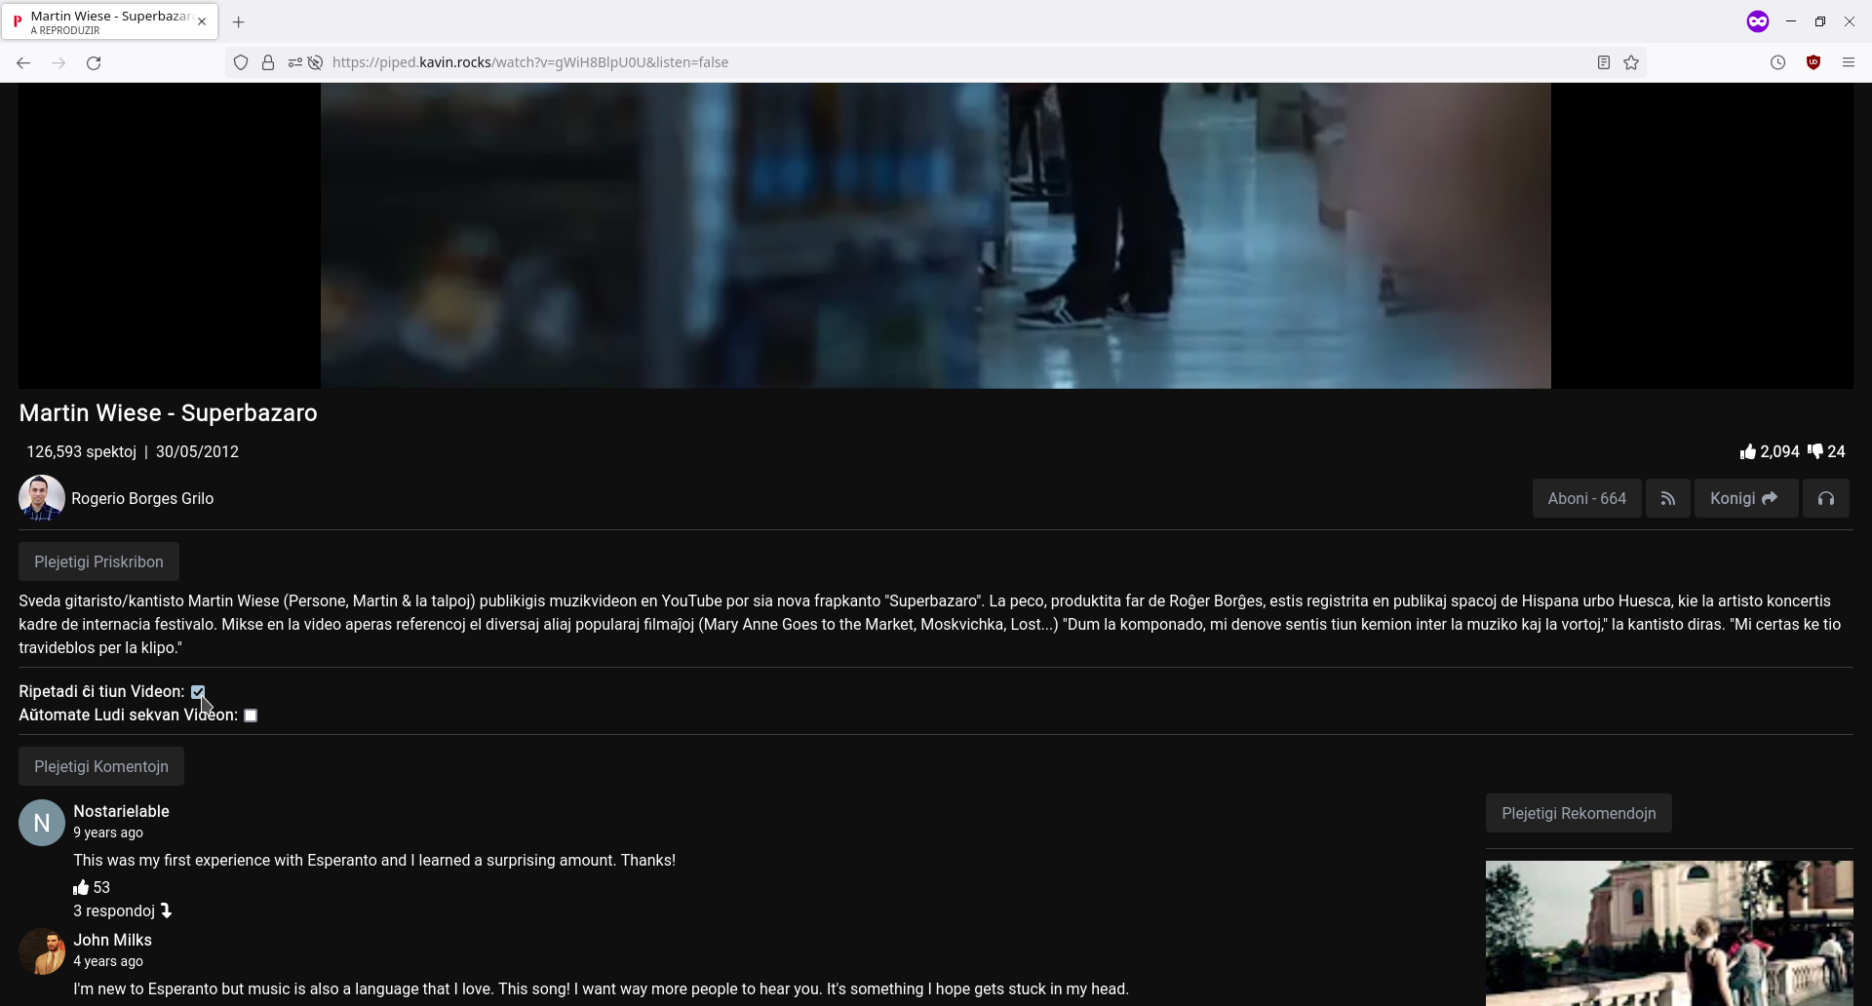Screen dimensions: 1872x1006
Task: Expand the 3 respondoj replies
Action: [123, 910]
